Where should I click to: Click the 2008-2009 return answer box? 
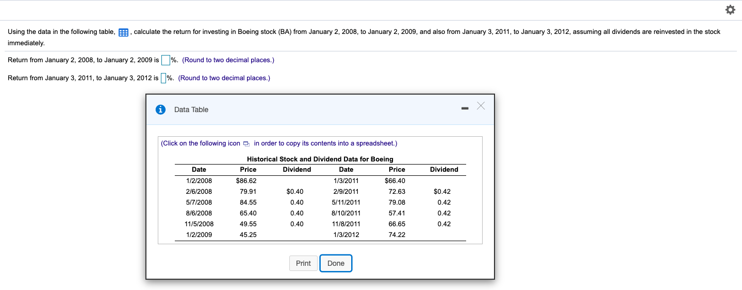pyautogui.click(x=166, y=60)
